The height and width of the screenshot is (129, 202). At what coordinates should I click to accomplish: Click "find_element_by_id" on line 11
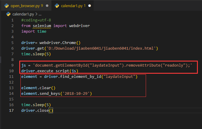click(x=81, y=77)
